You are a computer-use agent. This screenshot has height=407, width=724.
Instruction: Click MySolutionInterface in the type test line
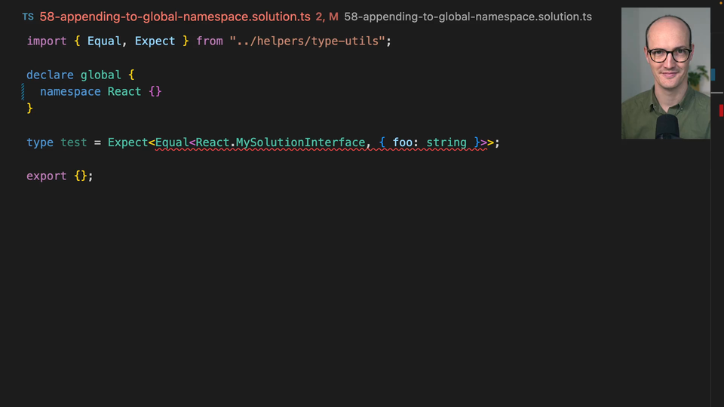[x=301, y=142]
